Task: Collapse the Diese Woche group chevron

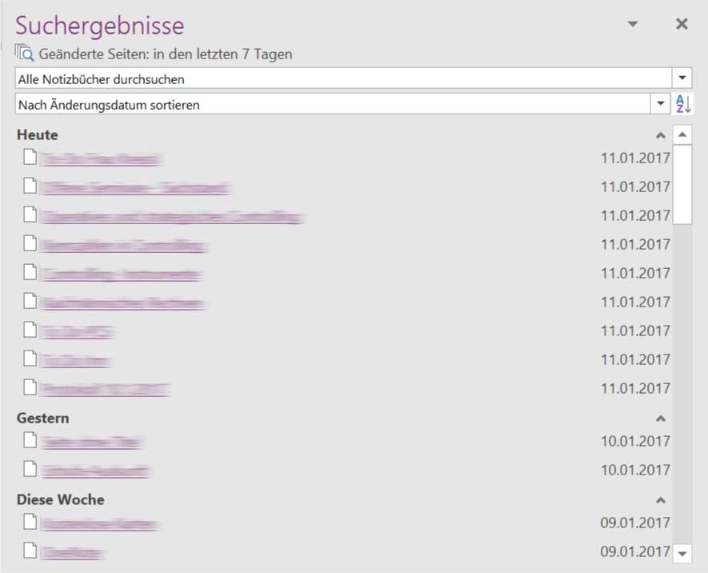Action: tap(660, 500)
